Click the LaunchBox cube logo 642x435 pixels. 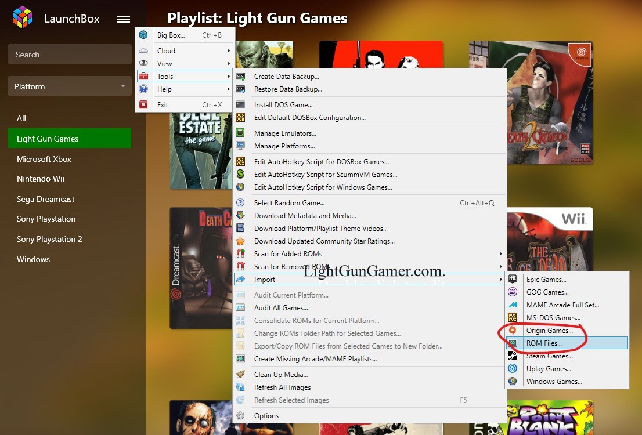click(x=22, y=17)
